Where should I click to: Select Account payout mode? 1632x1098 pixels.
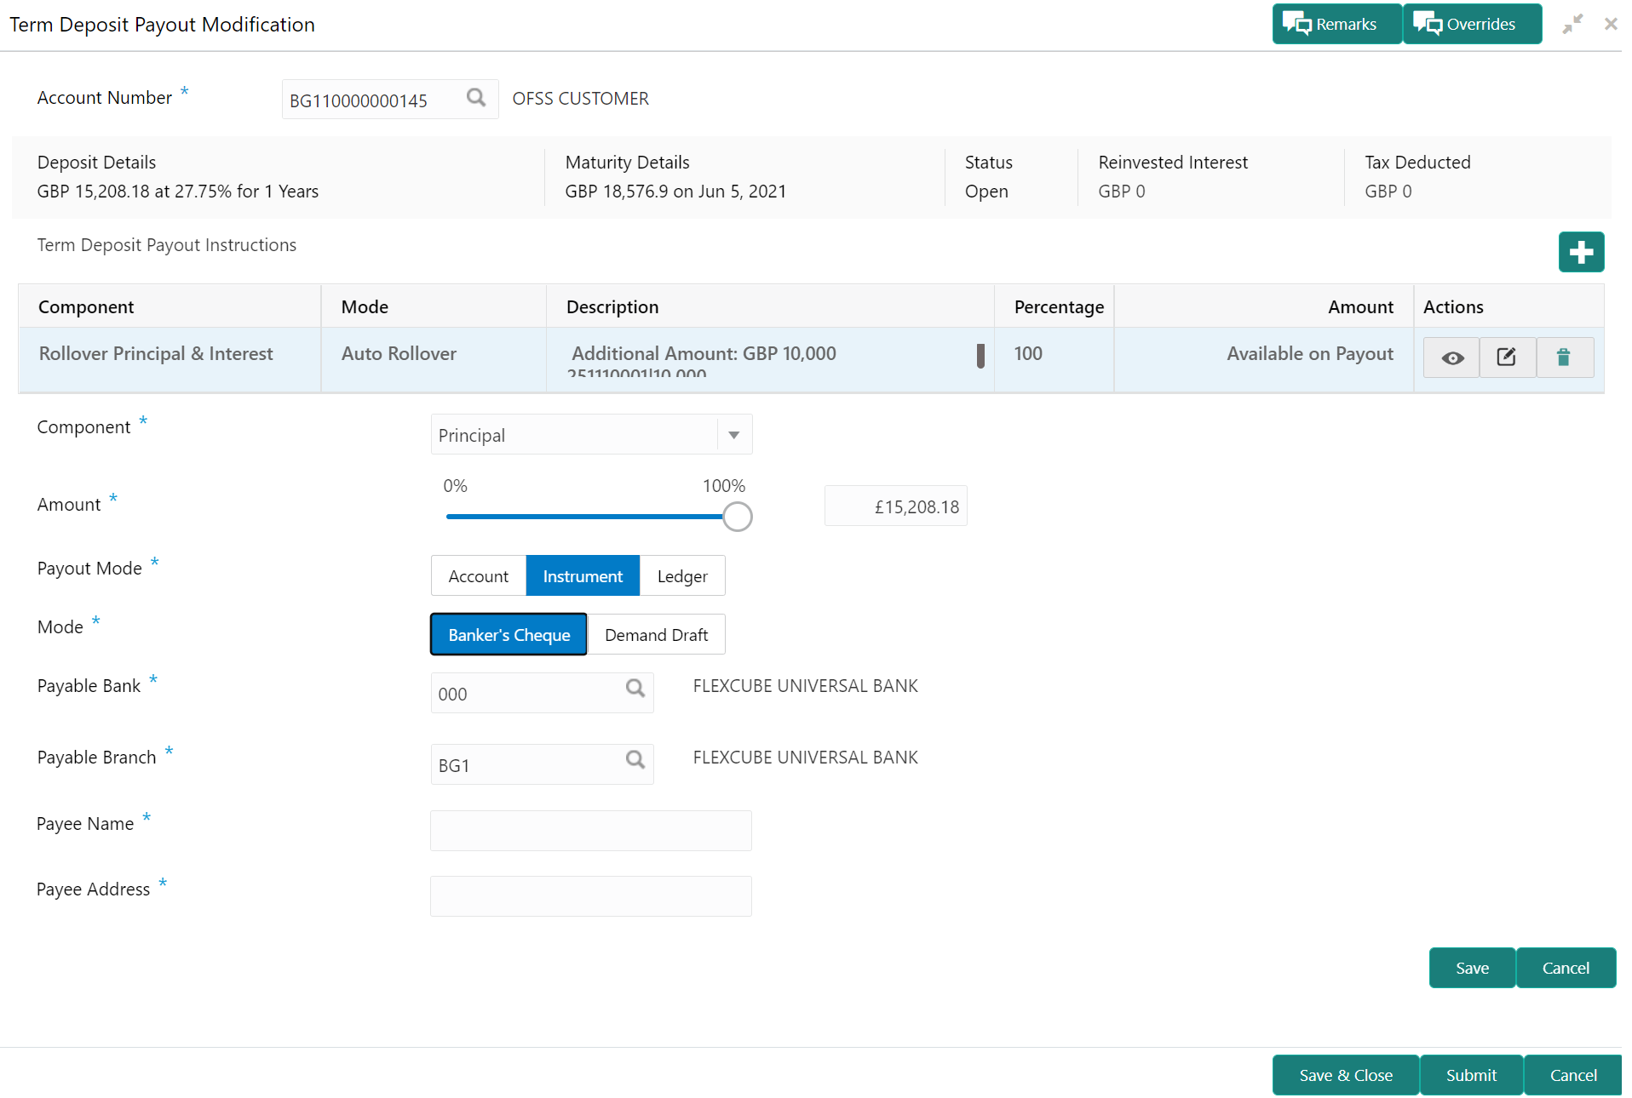[479, 576]
